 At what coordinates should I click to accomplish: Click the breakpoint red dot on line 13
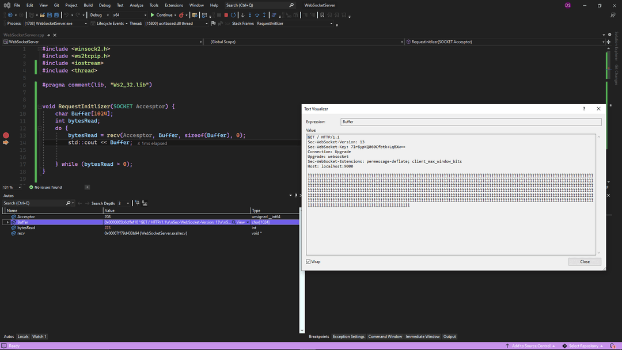tap(6, 135)
